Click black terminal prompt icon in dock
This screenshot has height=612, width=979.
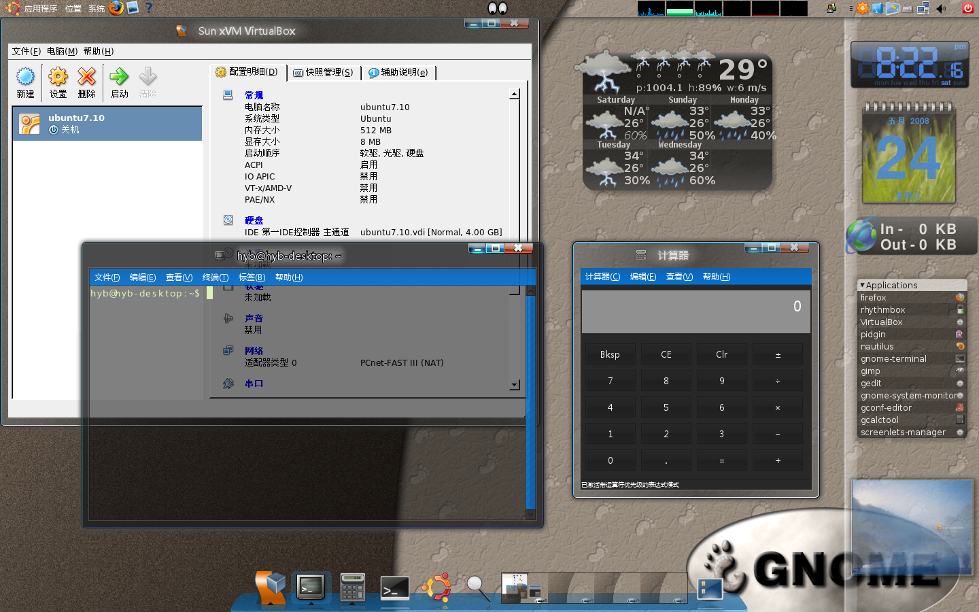point(394,588)
